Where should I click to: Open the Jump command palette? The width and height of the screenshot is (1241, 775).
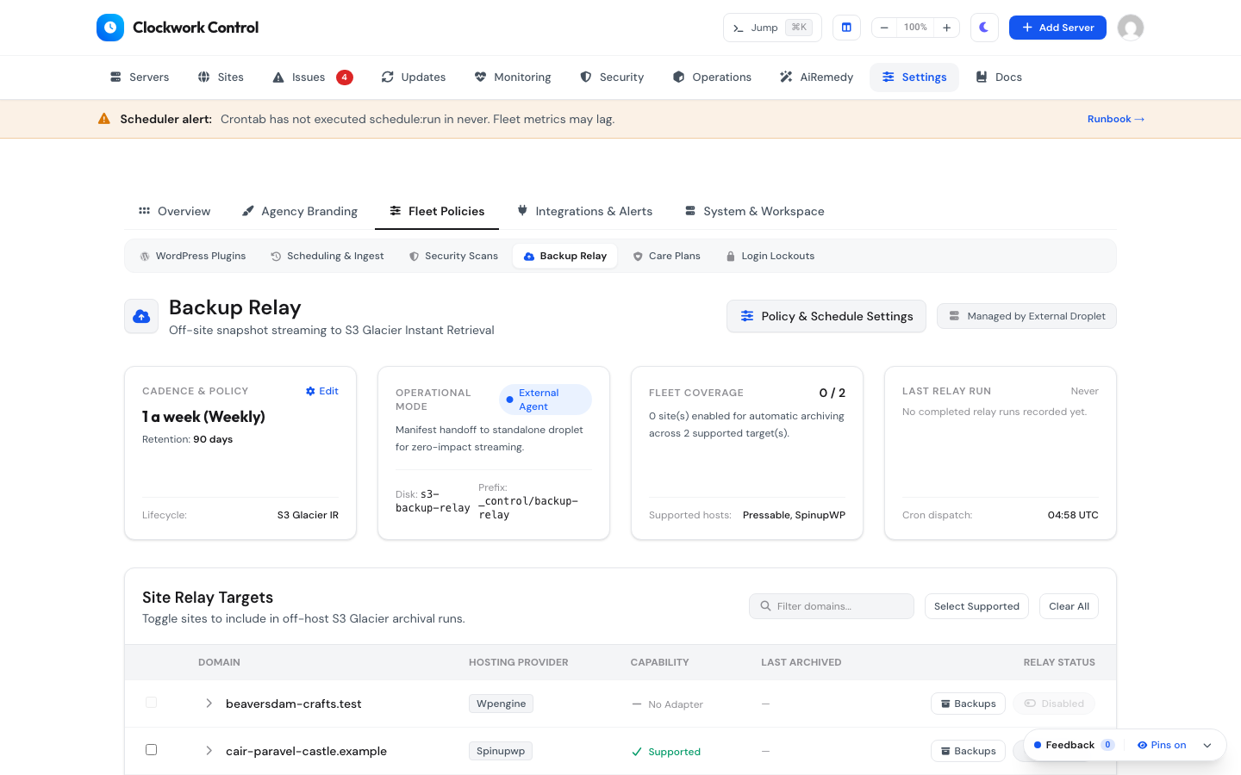(x=772, y=28)
